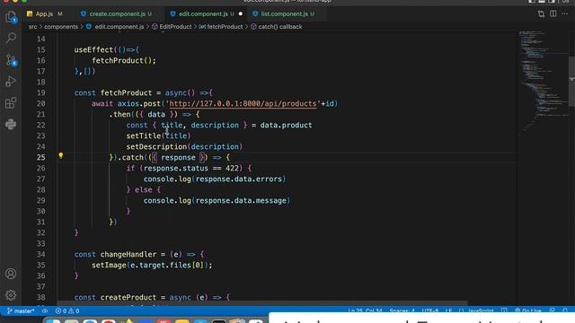
Task: Open the Accounts menu icon
Action: pos(11,274)
